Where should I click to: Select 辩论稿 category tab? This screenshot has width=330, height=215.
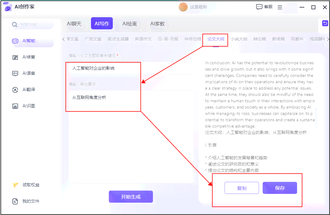point(260,39)
